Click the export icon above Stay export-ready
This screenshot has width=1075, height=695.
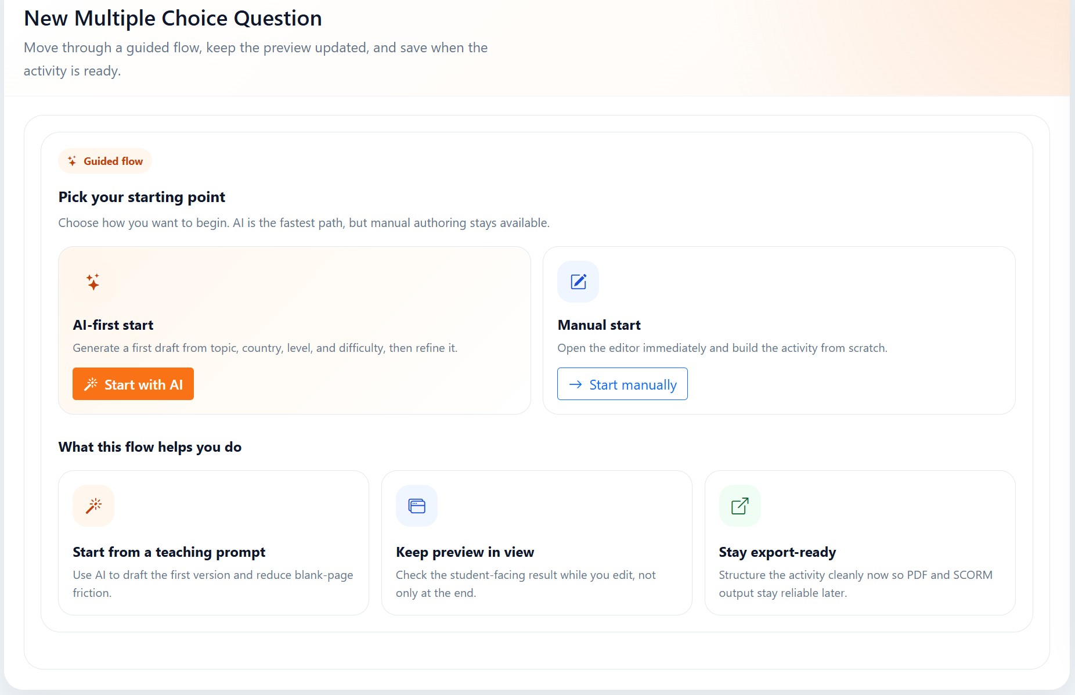point(739,506)
